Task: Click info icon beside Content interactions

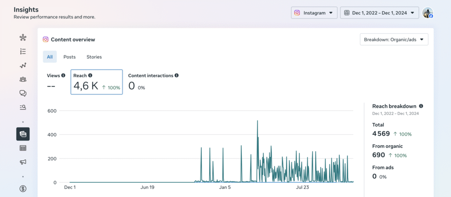Action: (x=177, y=75)
